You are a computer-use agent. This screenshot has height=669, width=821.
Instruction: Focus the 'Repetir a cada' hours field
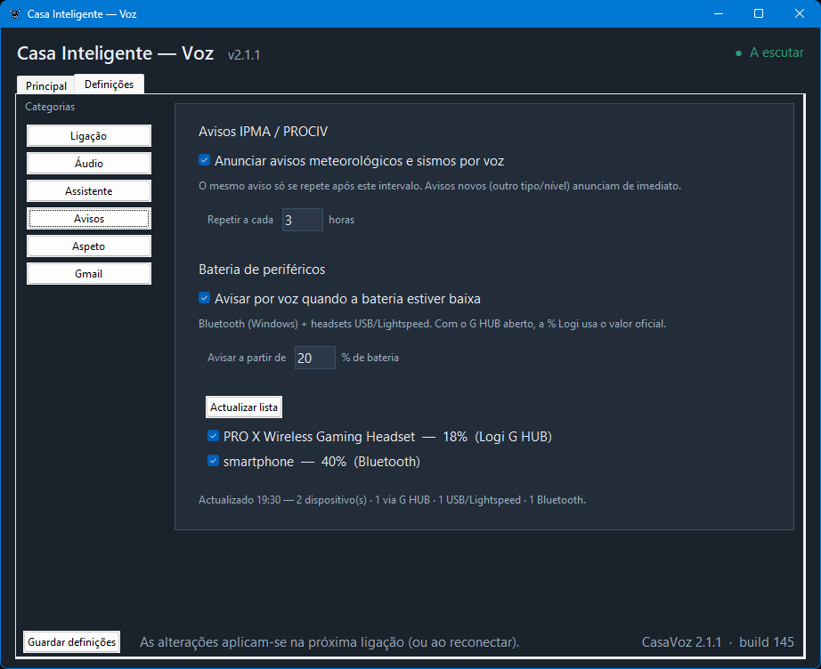pos(303,220)
